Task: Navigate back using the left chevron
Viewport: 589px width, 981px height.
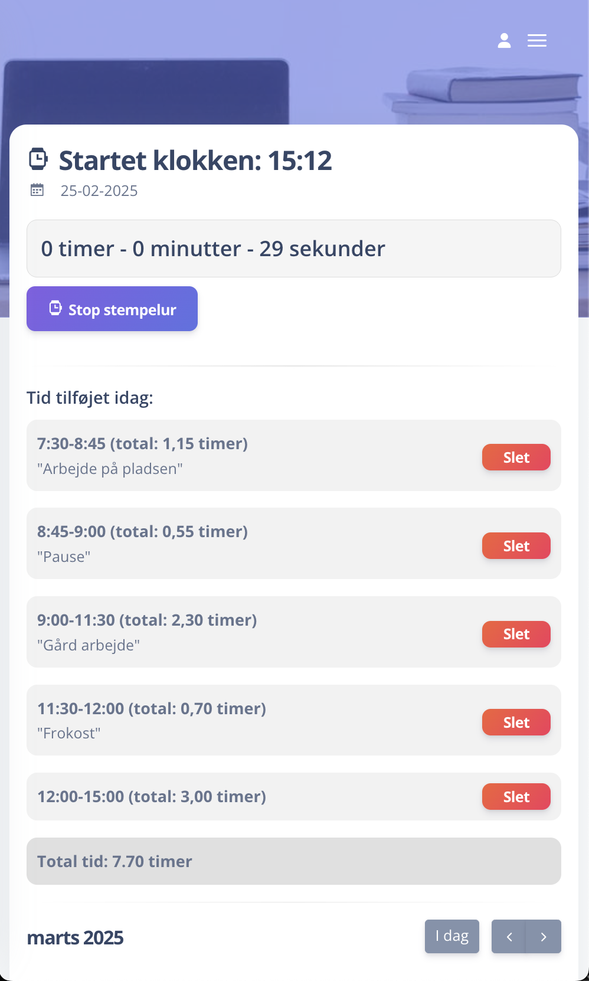Action: click(x=509, y=936)
